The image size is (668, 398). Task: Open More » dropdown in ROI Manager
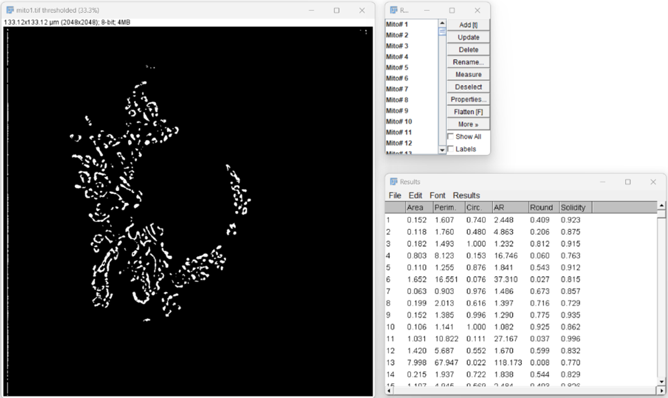tap(468, 124)
